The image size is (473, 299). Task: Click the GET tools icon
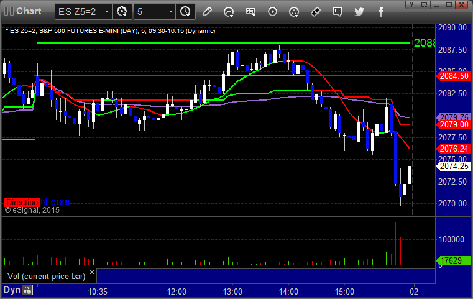[x=250, y=12]
